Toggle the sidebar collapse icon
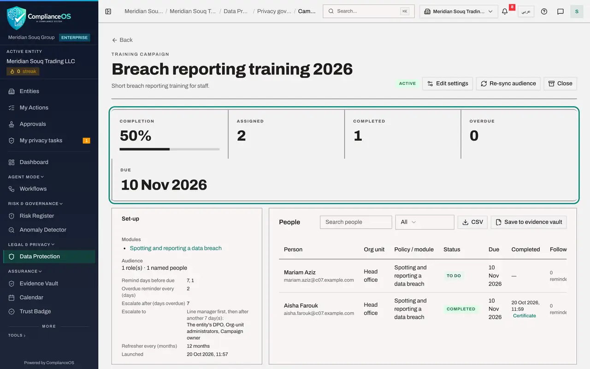This screenshot has height=369, width=590. point(108,12)
